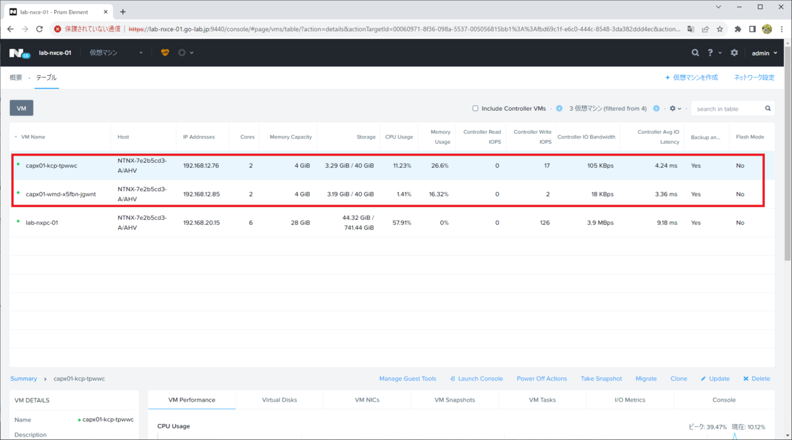Open ネットワーク設定 link

[x=754, y=78]
